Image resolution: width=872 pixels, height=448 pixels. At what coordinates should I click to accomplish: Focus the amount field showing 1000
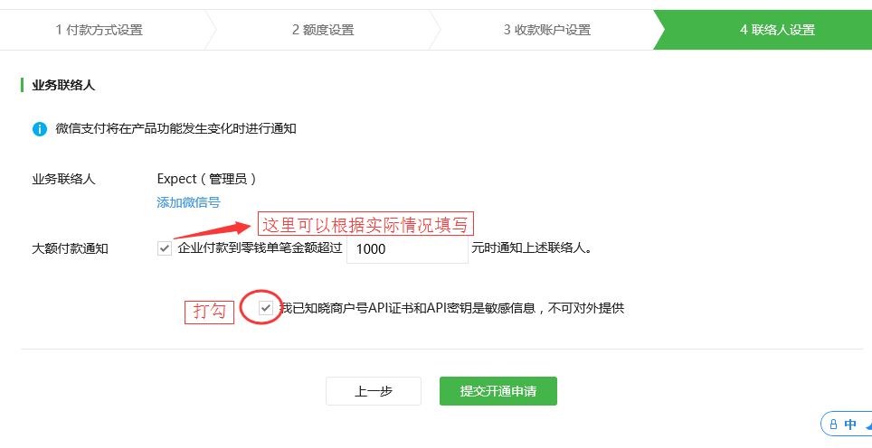(x=407, y=248)
